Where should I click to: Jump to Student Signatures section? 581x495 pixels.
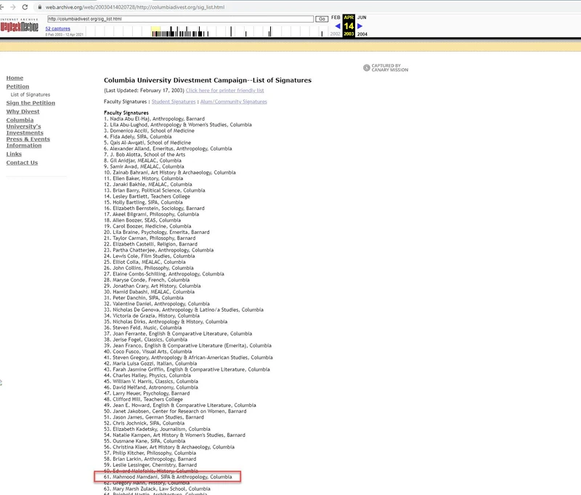pyautogui.click(x=174, y=102)
